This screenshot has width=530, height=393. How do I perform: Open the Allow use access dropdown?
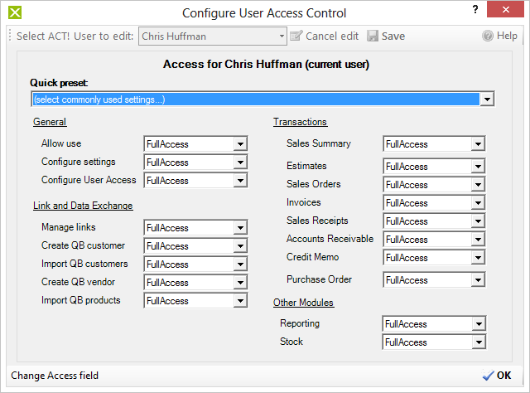point(240,144)
